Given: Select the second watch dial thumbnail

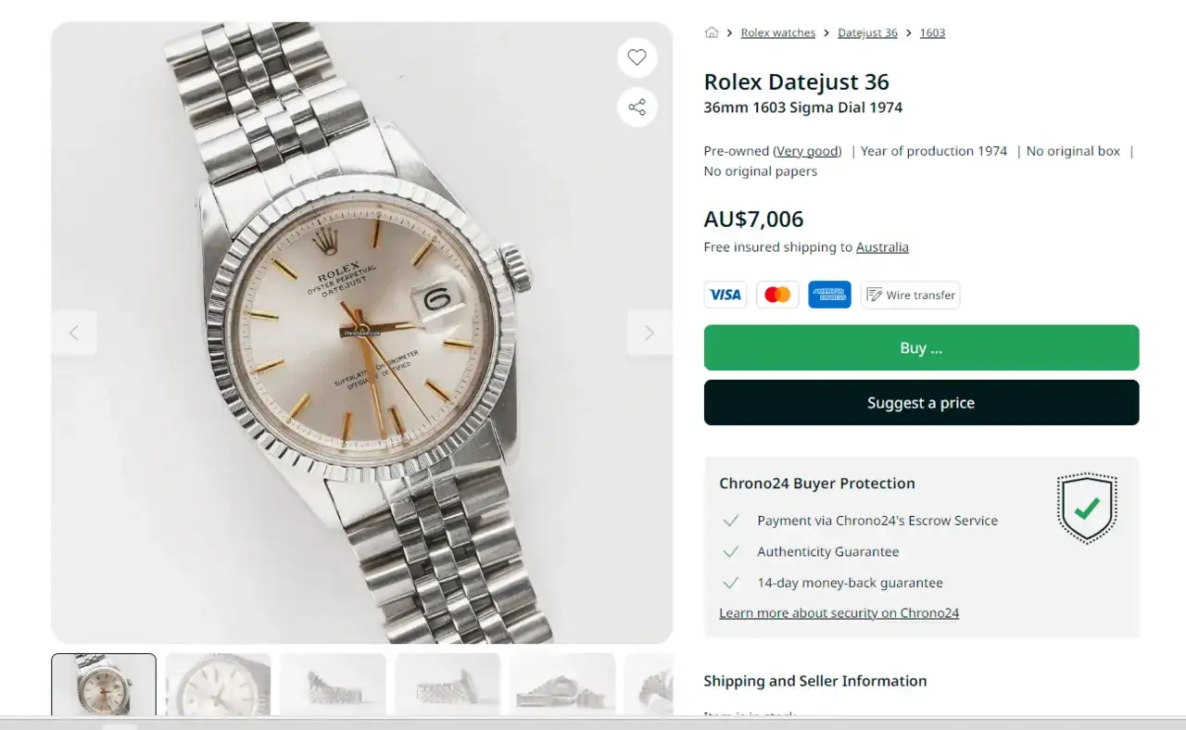Looking at the screenshot, I should (218, 685).
